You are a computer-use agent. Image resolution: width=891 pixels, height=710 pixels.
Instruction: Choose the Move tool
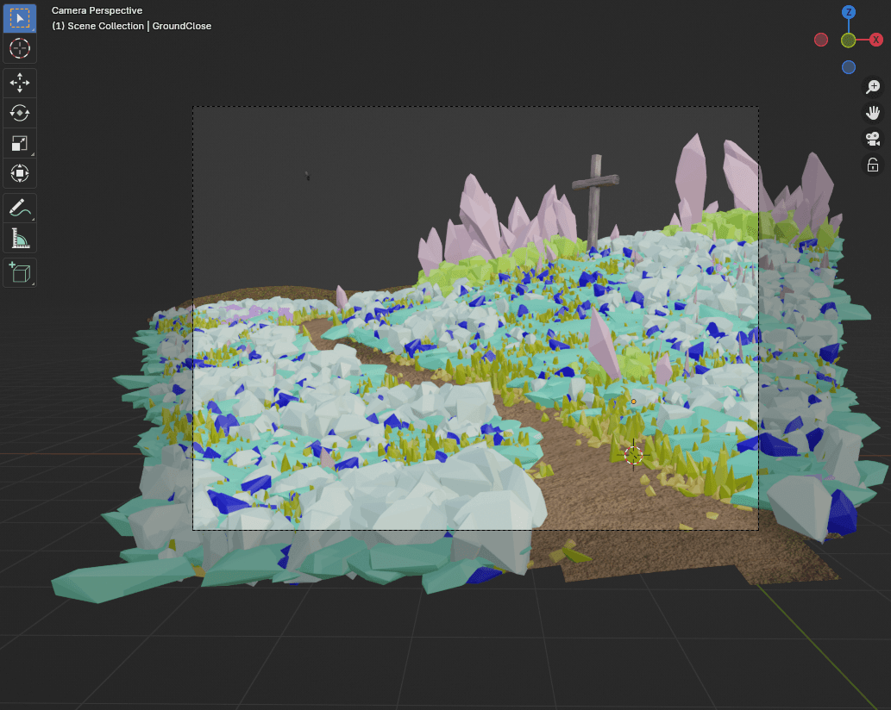click(20, 83)
